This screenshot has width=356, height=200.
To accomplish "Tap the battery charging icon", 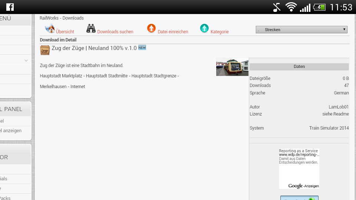I will click(319, 7).
